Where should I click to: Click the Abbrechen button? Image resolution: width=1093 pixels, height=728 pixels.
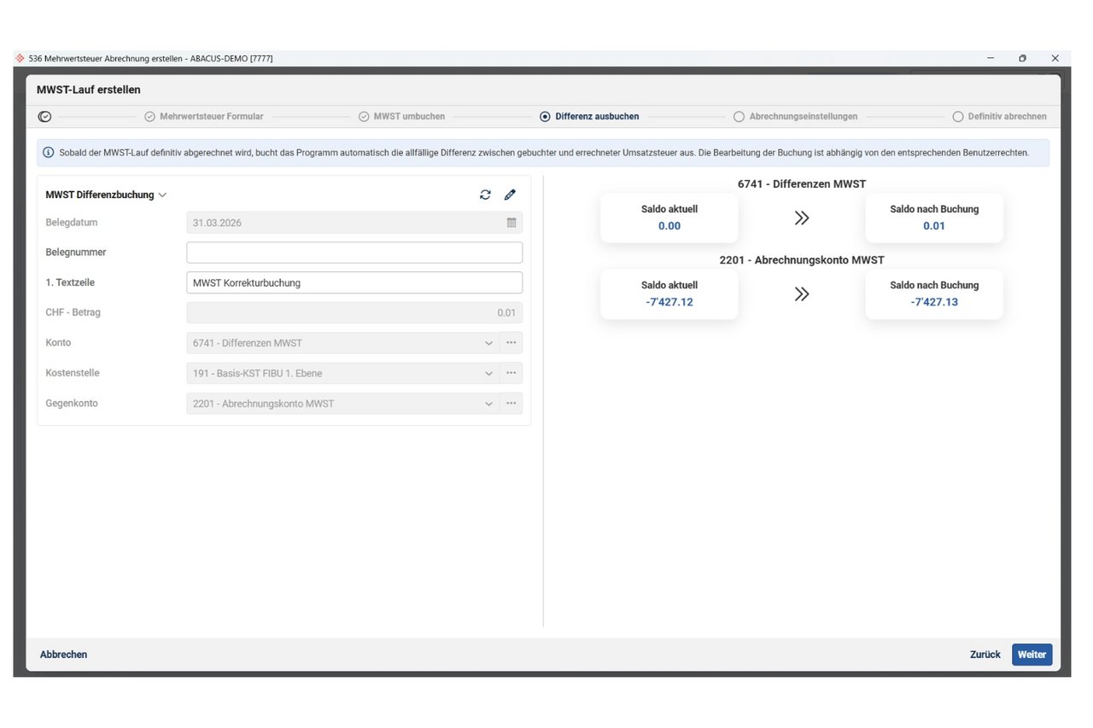63,655
